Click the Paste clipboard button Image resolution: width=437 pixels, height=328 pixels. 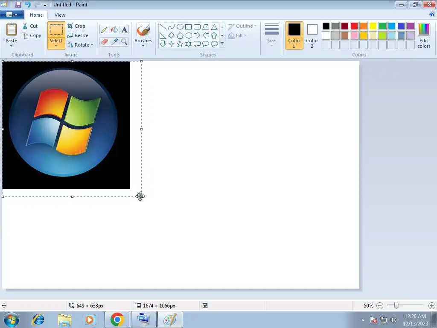click(11, 33)
